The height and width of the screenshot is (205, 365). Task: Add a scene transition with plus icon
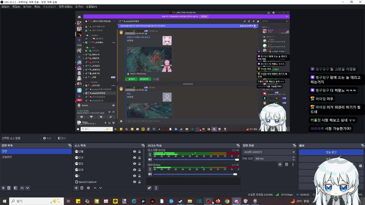pos(280,164)
